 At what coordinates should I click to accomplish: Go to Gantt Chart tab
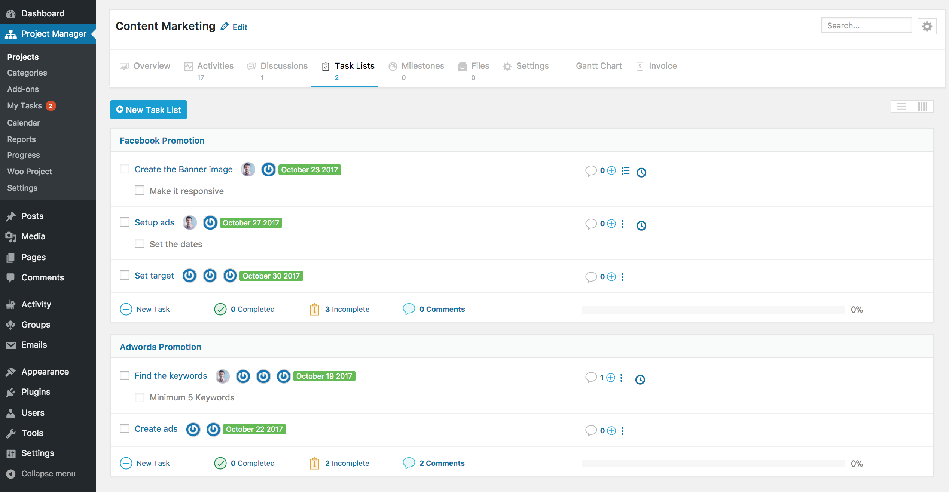tap(599, 66)
